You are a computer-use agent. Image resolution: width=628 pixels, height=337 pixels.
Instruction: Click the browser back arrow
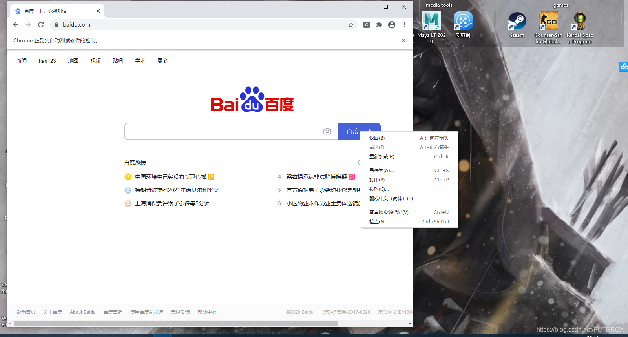pos(16,25)
